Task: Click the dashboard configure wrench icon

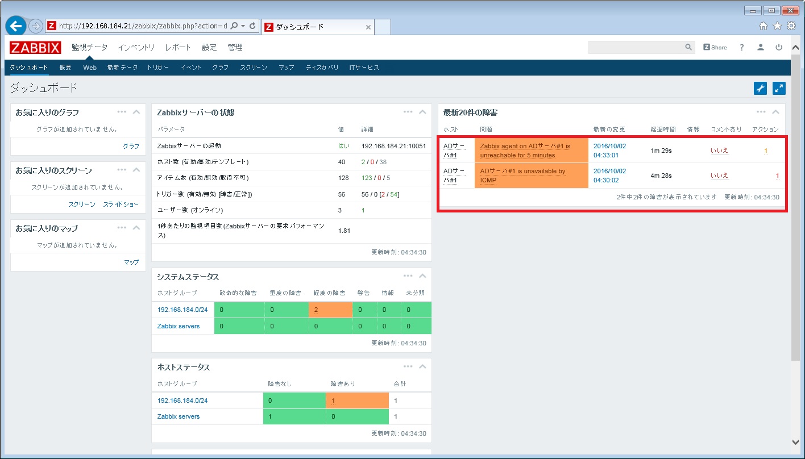Action: 760,88
